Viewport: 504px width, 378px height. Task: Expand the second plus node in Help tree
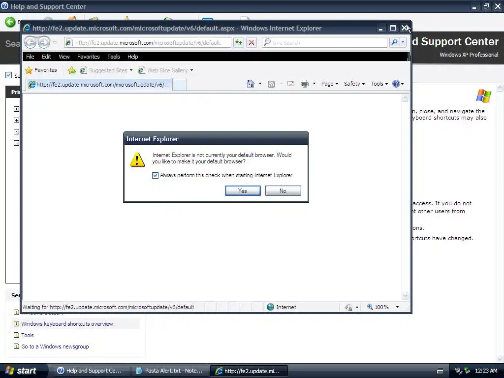tap(16, 120)
